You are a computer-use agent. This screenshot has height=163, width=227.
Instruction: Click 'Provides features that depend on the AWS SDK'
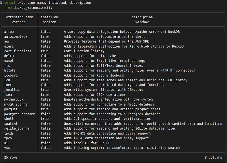pyautogui.click(x=106, y=42)
